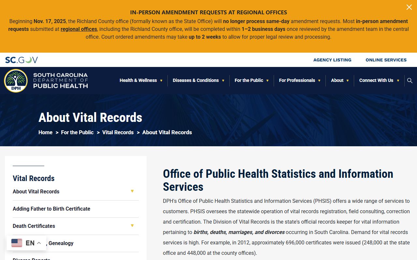
Task: Select About Vital Records in sidebar
Action: (x=36, y=191)
